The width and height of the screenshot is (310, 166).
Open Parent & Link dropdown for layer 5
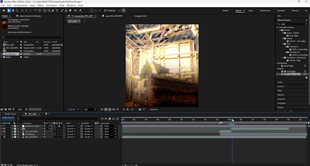110,137
